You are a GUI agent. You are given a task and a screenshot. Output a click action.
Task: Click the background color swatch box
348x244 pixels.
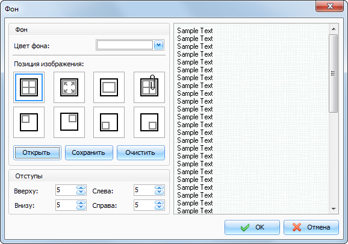click(x=125, y=45)
